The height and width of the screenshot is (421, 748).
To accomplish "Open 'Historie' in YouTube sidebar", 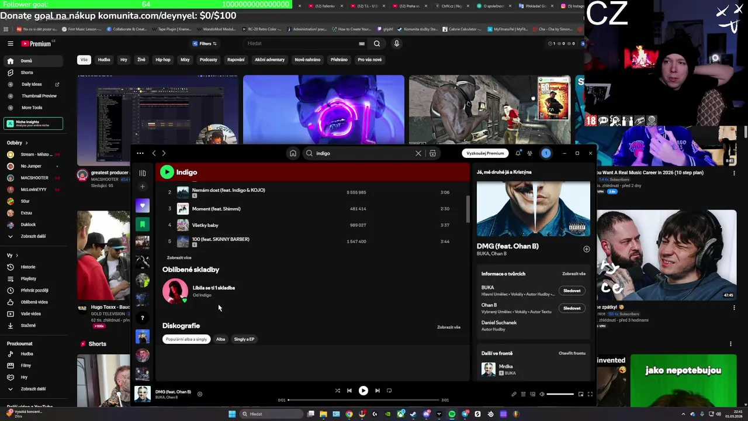I will pos(33,267).
